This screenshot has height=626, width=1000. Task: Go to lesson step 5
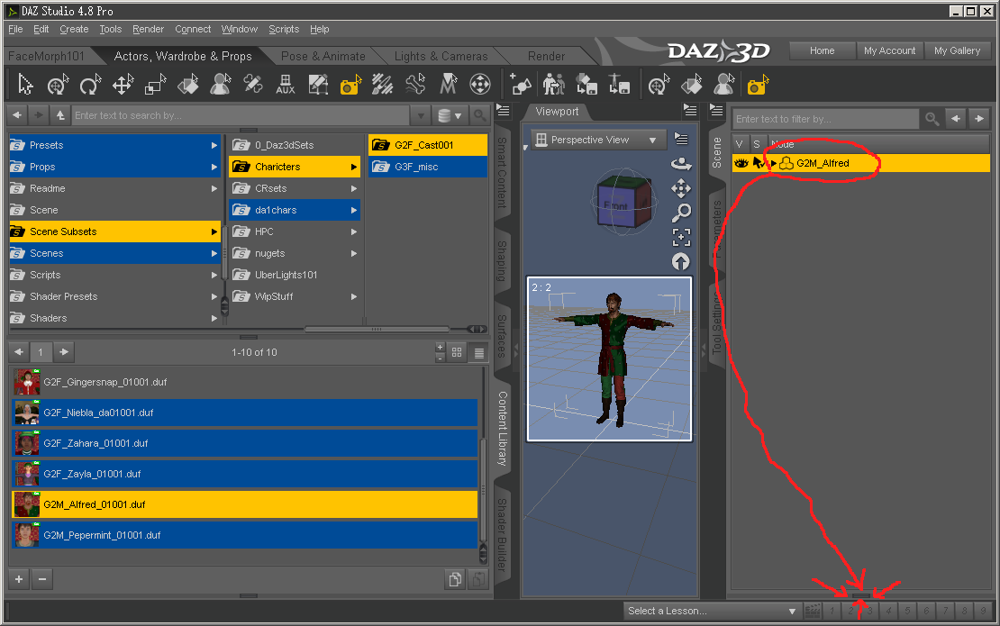[907, 611]
